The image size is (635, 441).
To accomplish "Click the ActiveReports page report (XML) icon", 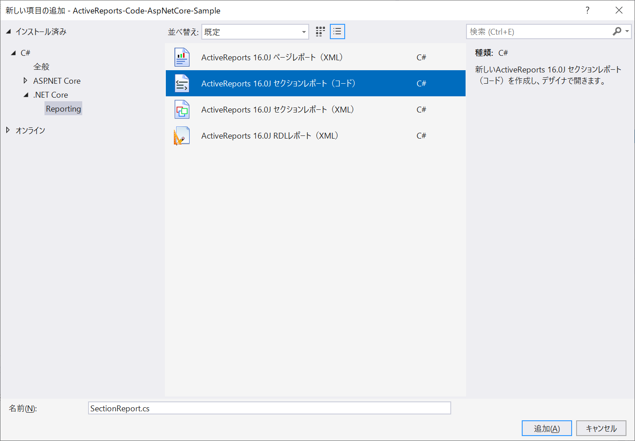I will pyautogui.click(x=182, y=57).
